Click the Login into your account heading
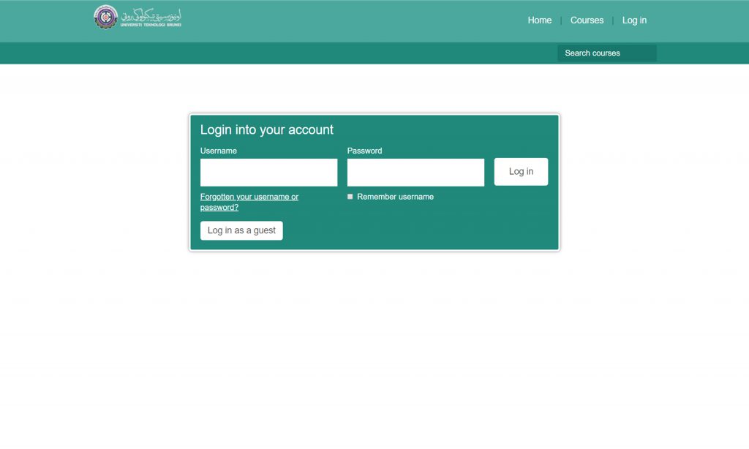This screenshot has height=449, width=749. click(x=267, y=130)
